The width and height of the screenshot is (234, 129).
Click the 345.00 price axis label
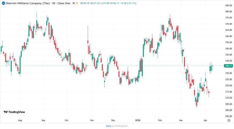click(229, 55)
